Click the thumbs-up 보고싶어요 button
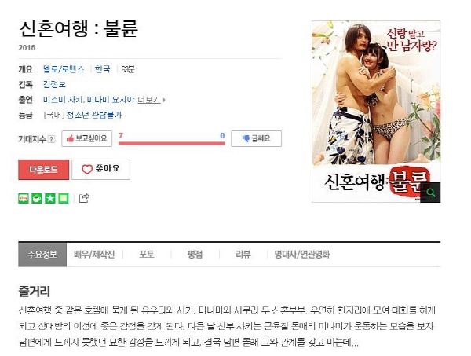Viewport: 471px width, 356px height. (87, 138)
